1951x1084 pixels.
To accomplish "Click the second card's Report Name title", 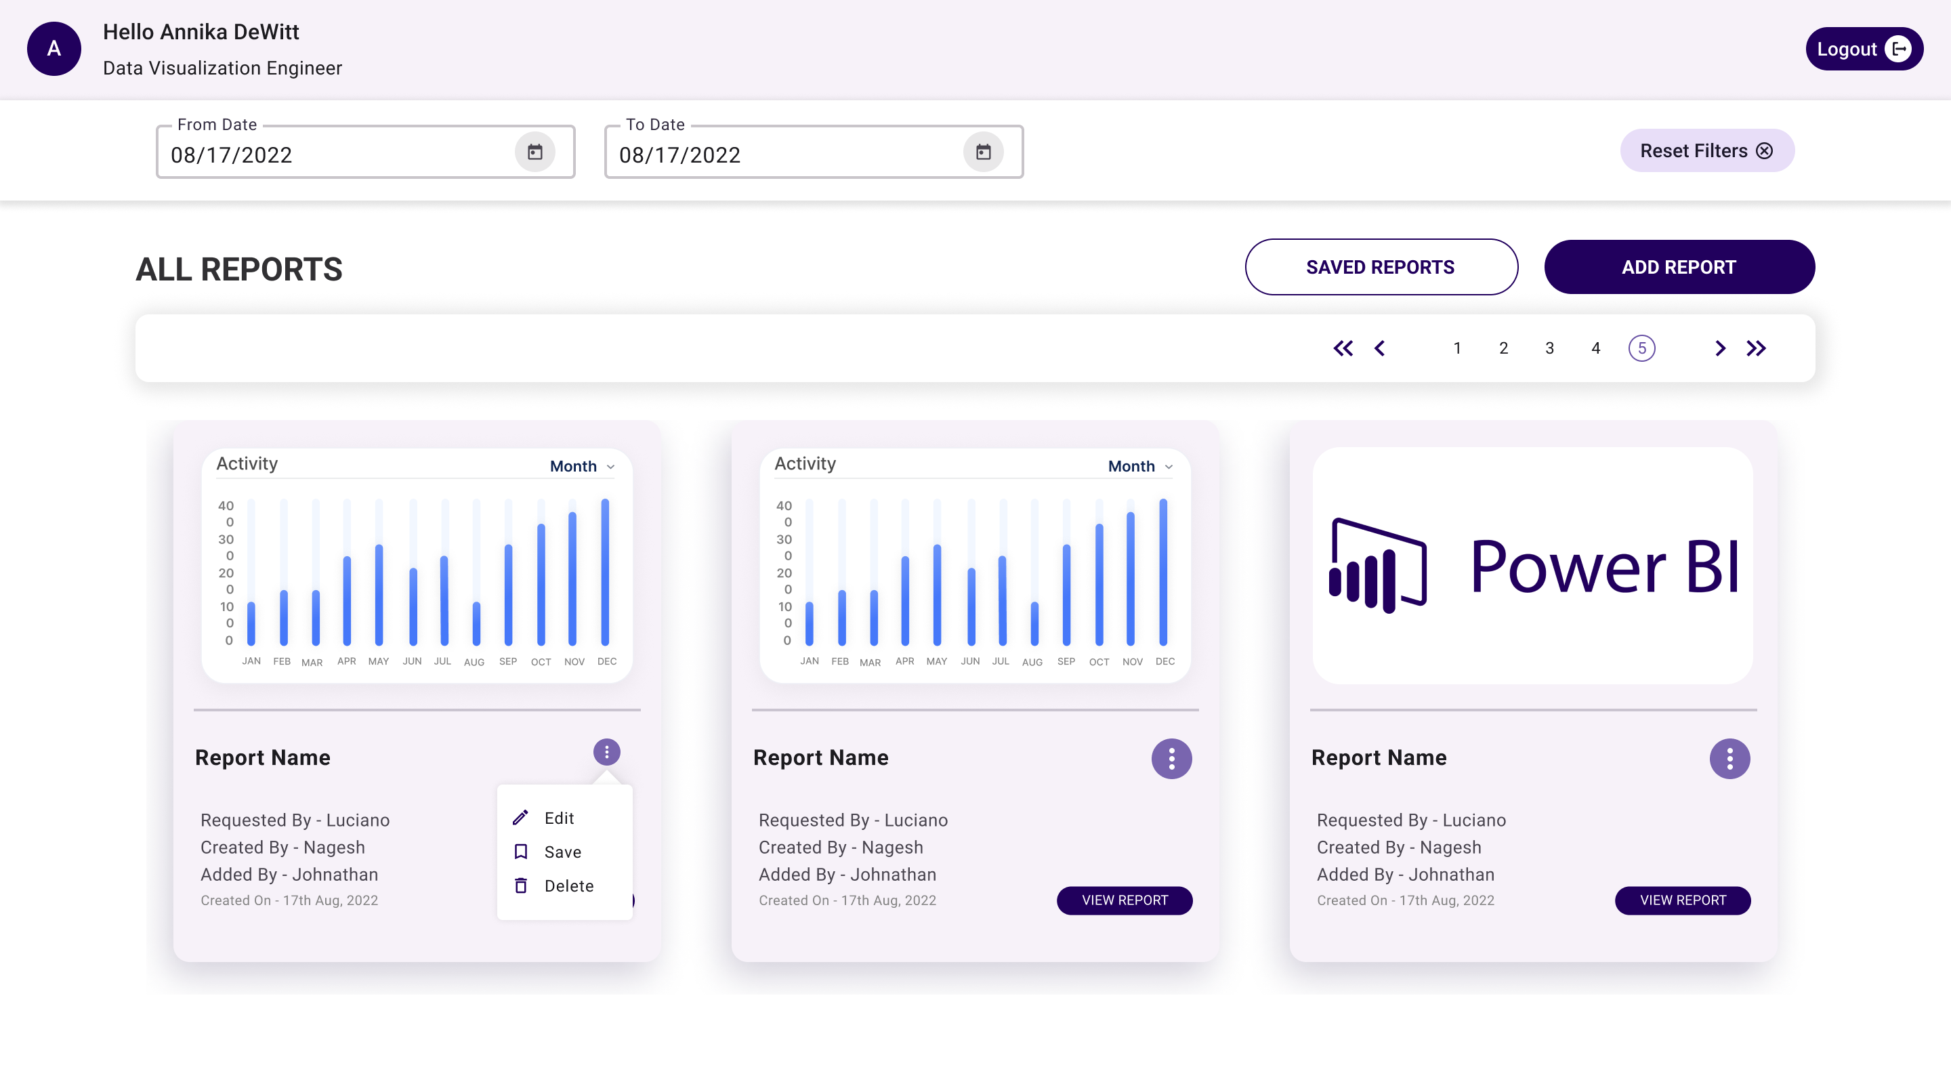I will pyautogui.click(x=821, y=757).
